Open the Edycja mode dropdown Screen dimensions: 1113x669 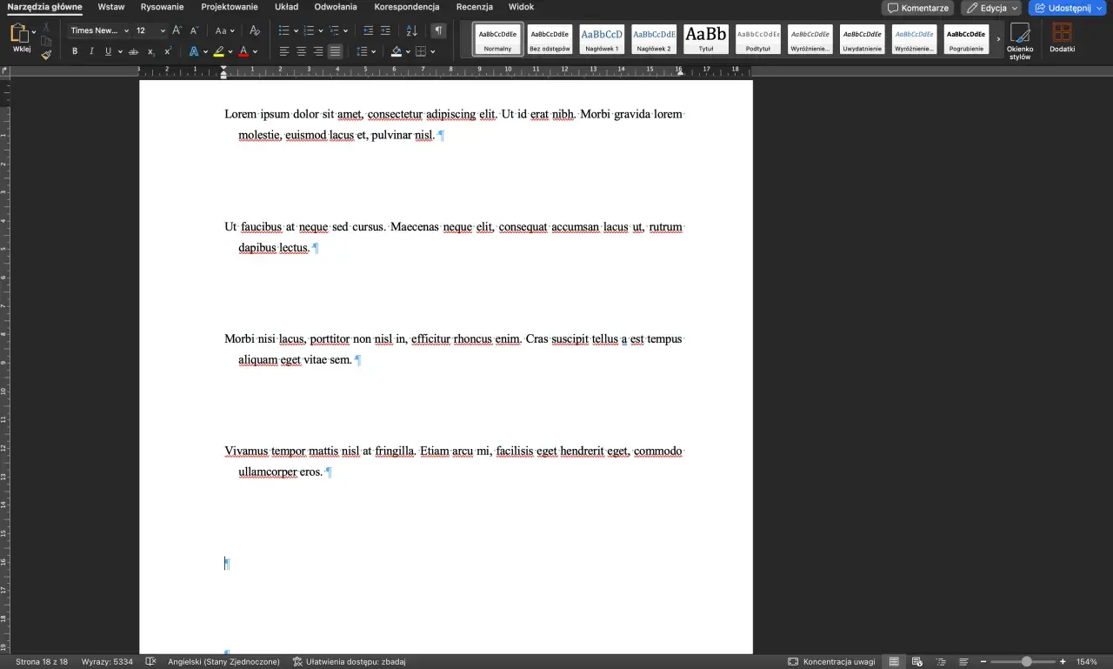pos(991,8)
